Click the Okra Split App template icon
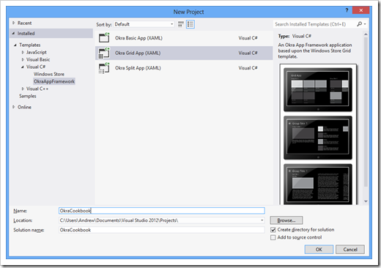The width and height of the screenshot is (381, 268). [104, 68]
